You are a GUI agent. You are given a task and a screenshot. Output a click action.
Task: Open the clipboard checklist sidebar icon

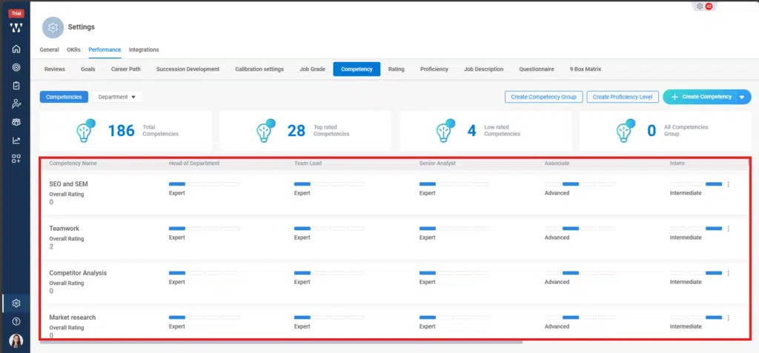tap(16, 85)
